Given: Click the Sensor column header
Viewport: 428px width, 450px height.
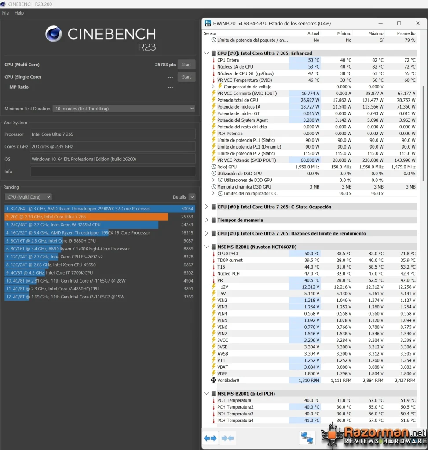Looking at the screenshot, I should 210,33.
